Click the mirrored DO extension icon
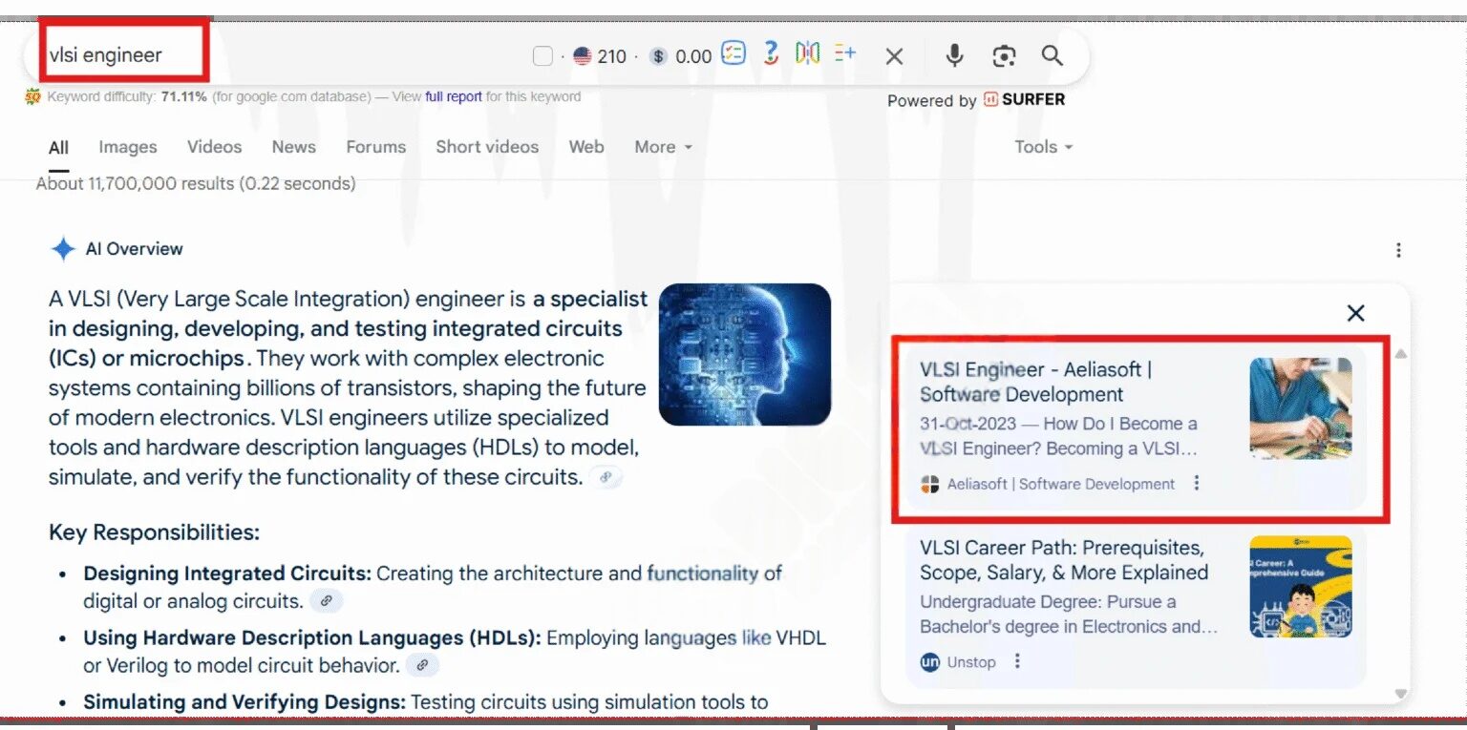 coord(807,55)
